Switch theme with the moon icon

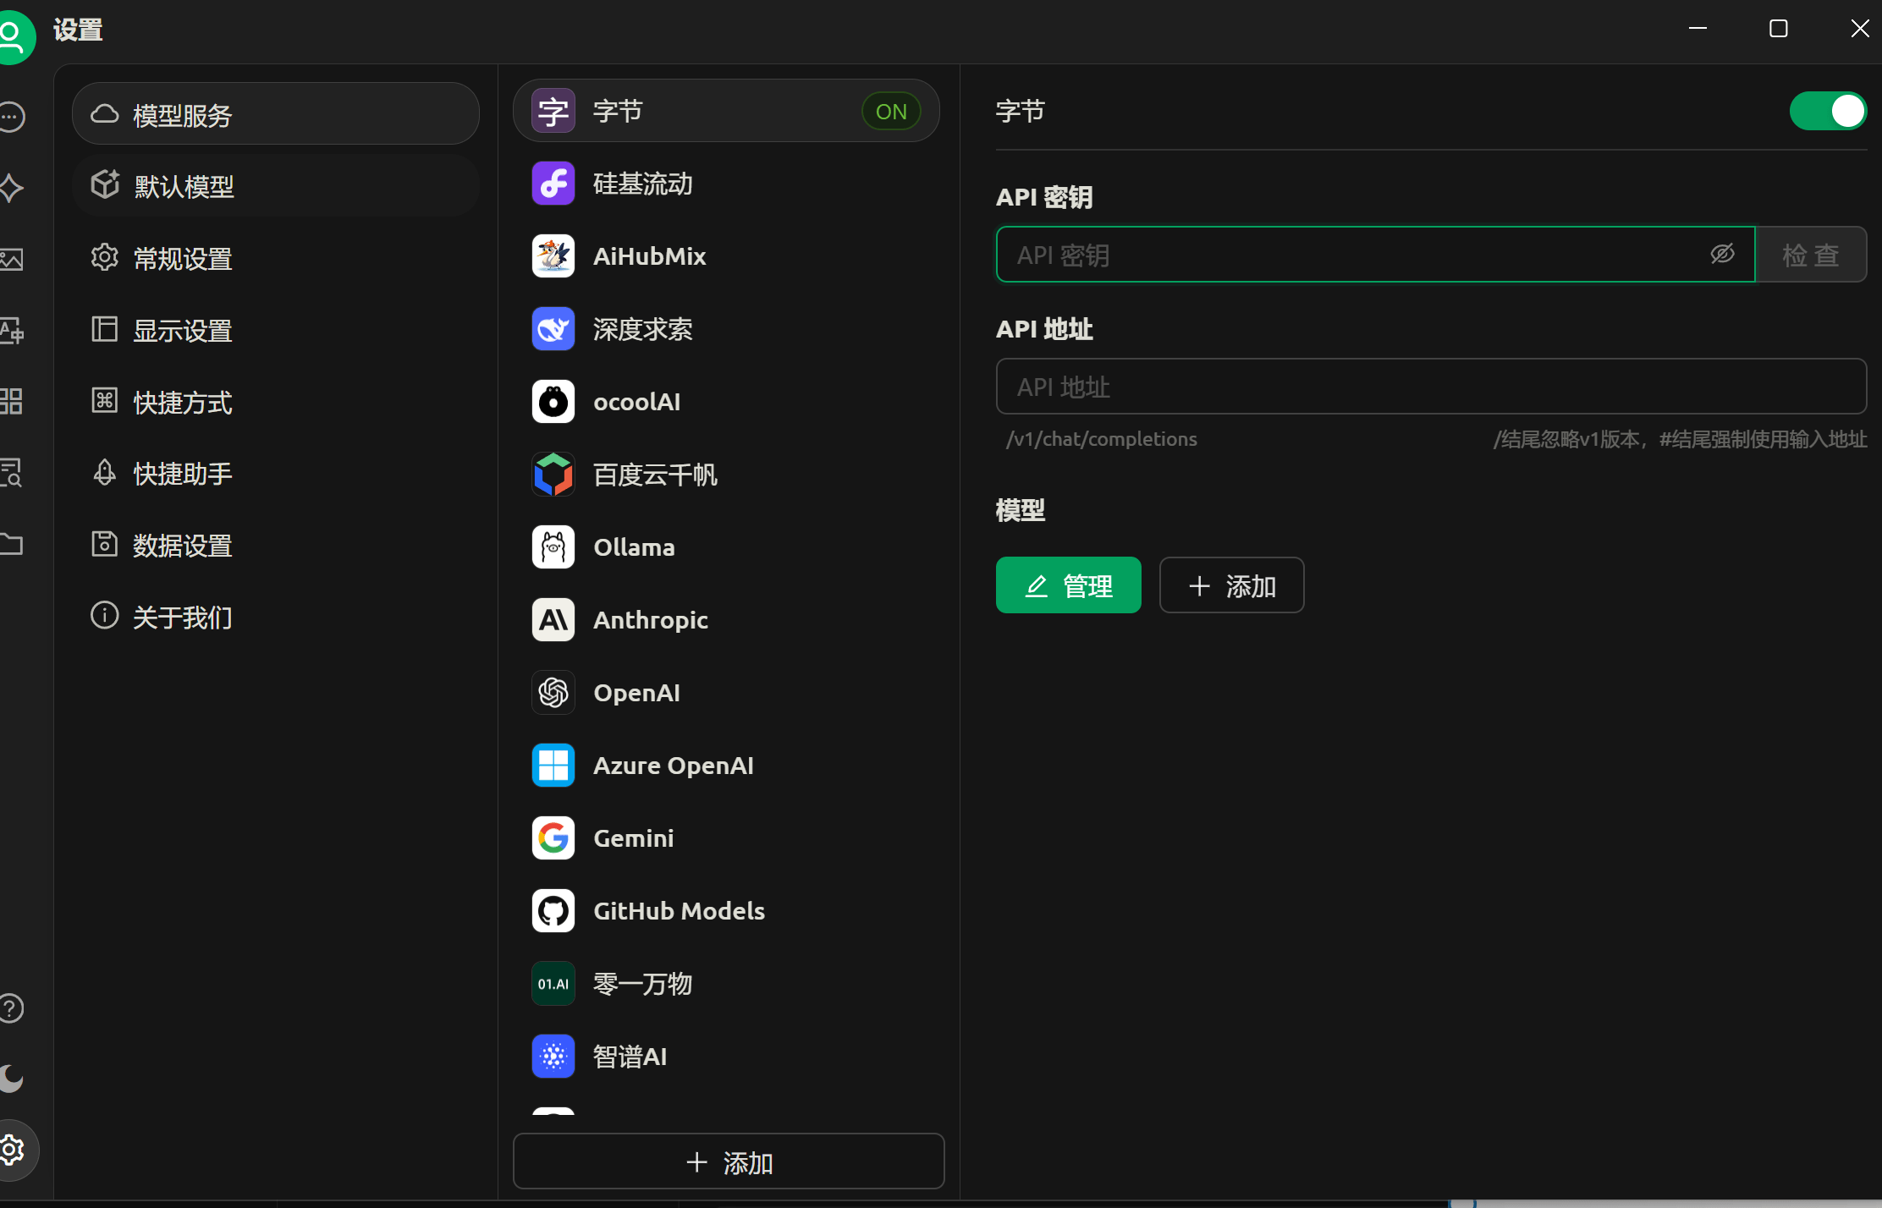coord(11,1079)
